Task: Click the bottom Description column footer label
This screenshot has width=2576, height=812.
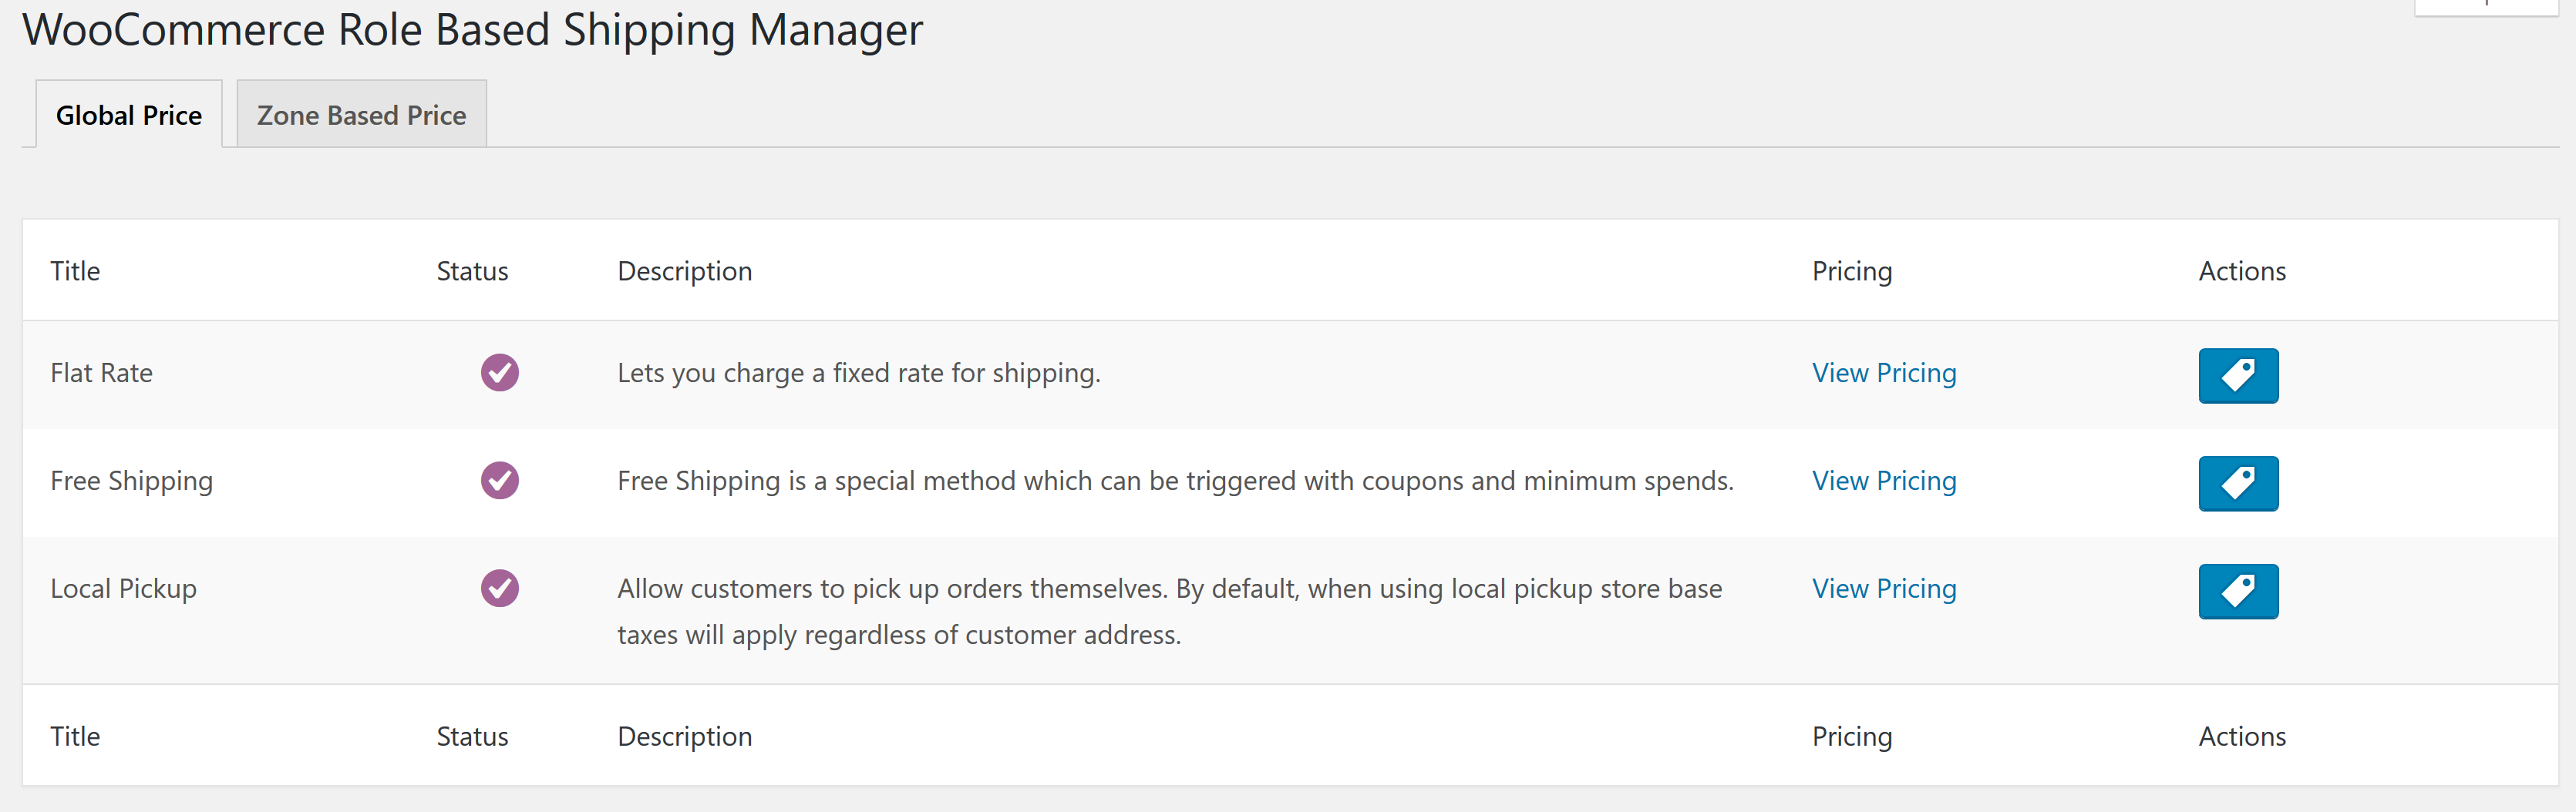Action: pos(684,736)
